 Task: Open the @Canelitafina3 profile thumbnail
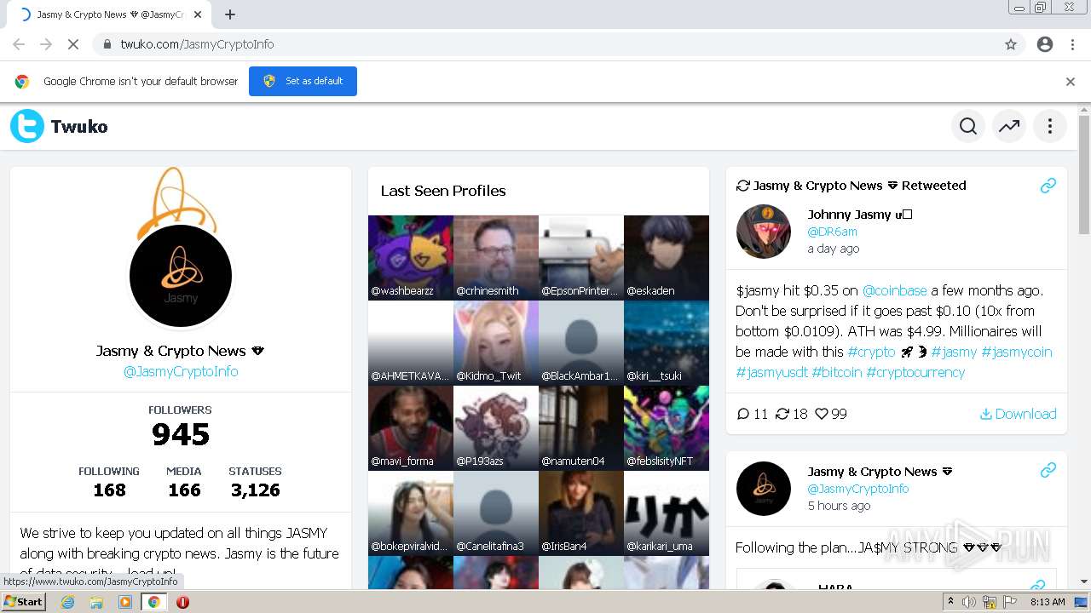tap(496, 513)
